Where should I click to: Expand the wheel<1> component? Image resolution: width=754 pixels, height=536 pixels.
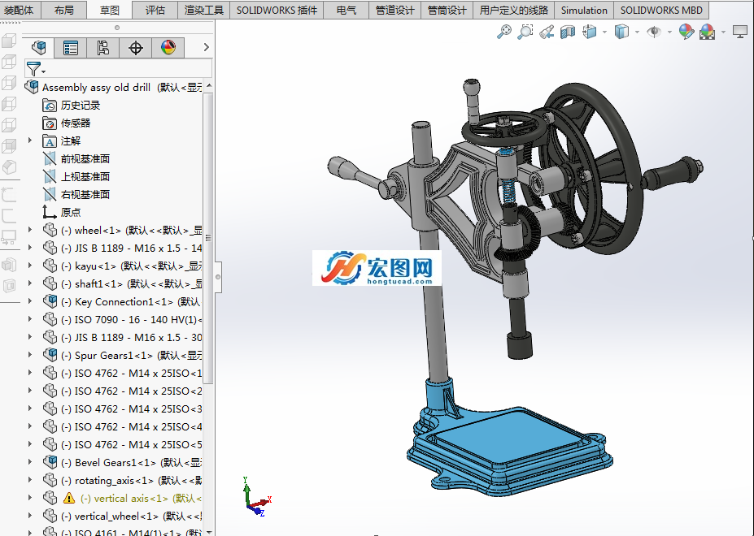coord(30,230)
